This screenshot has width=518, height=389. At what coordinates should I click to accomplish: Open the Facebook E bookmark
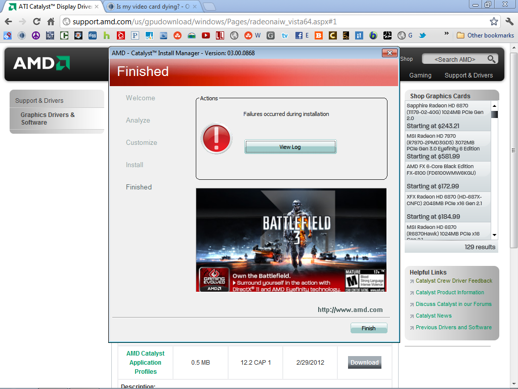(x=302, y=35)
